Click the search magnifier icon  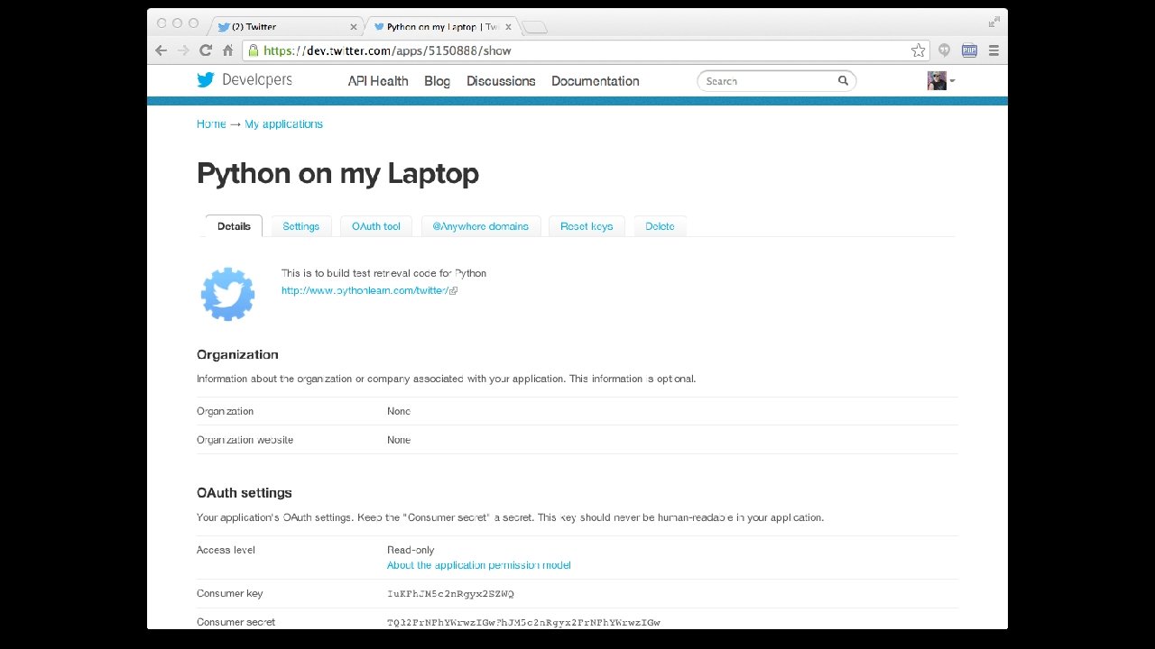point(843,80)
